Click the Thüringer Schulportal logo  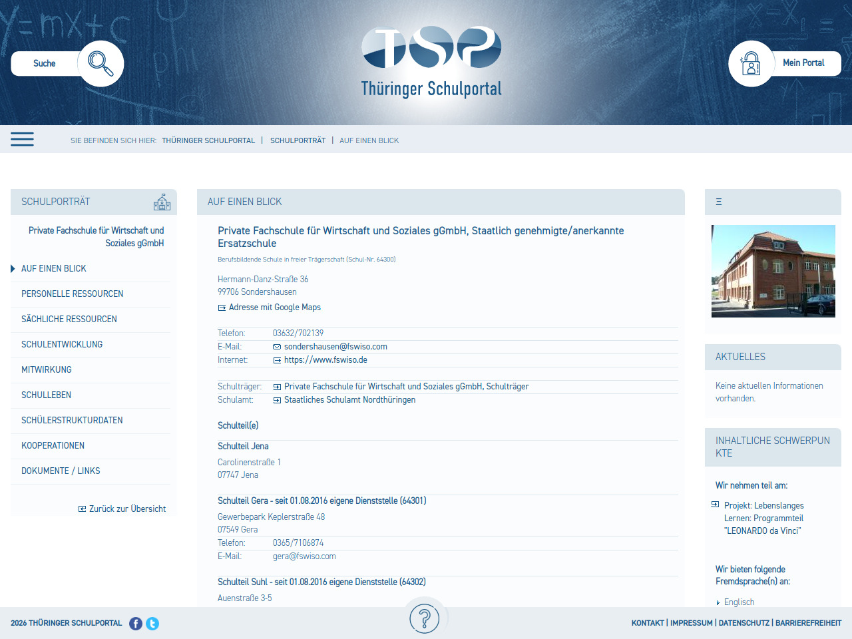point(431,62)
